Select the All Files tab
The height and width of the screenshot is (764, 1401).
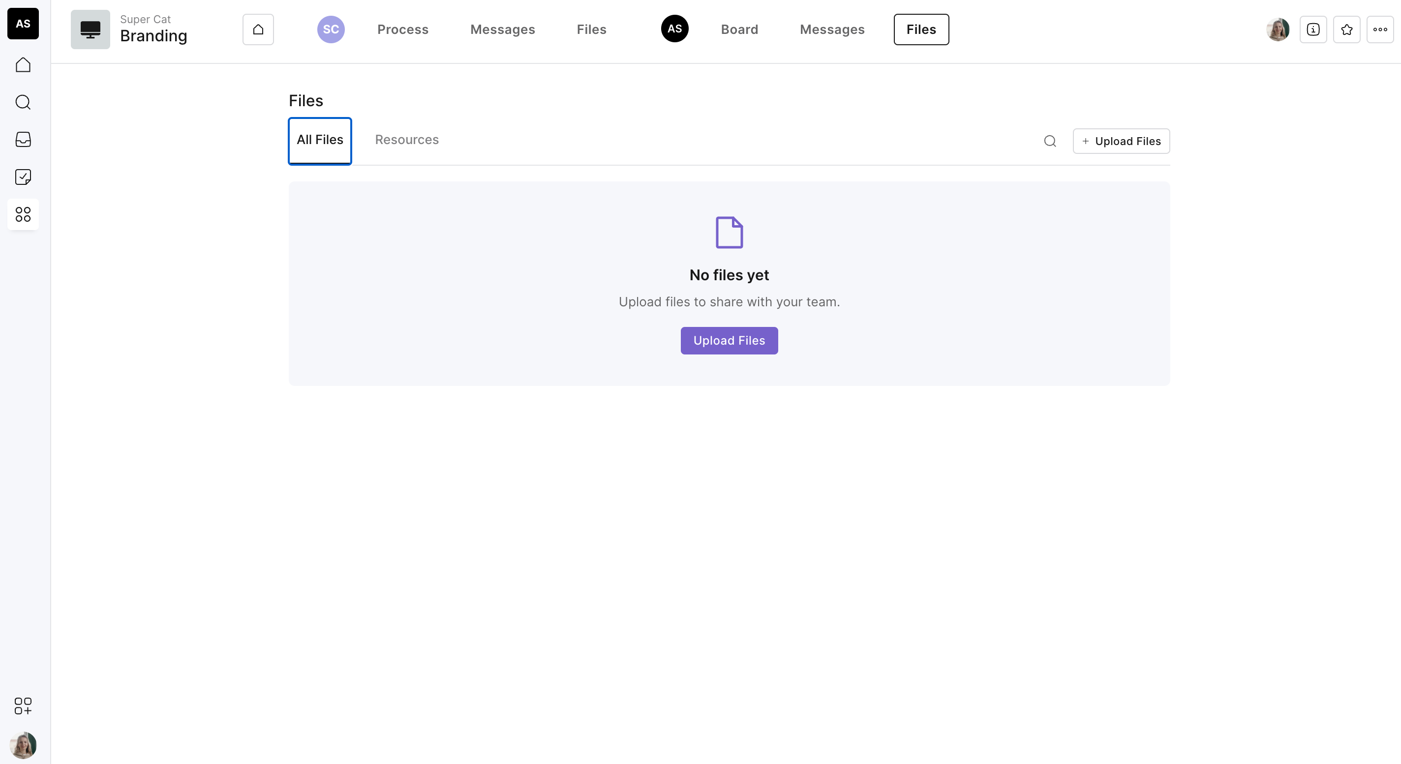320,140
